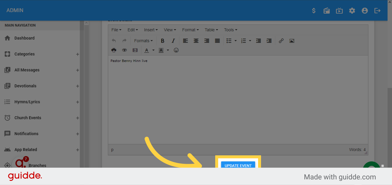392x185 pixels.
Task: Click the Italic formatting icon
Action: 173,41
